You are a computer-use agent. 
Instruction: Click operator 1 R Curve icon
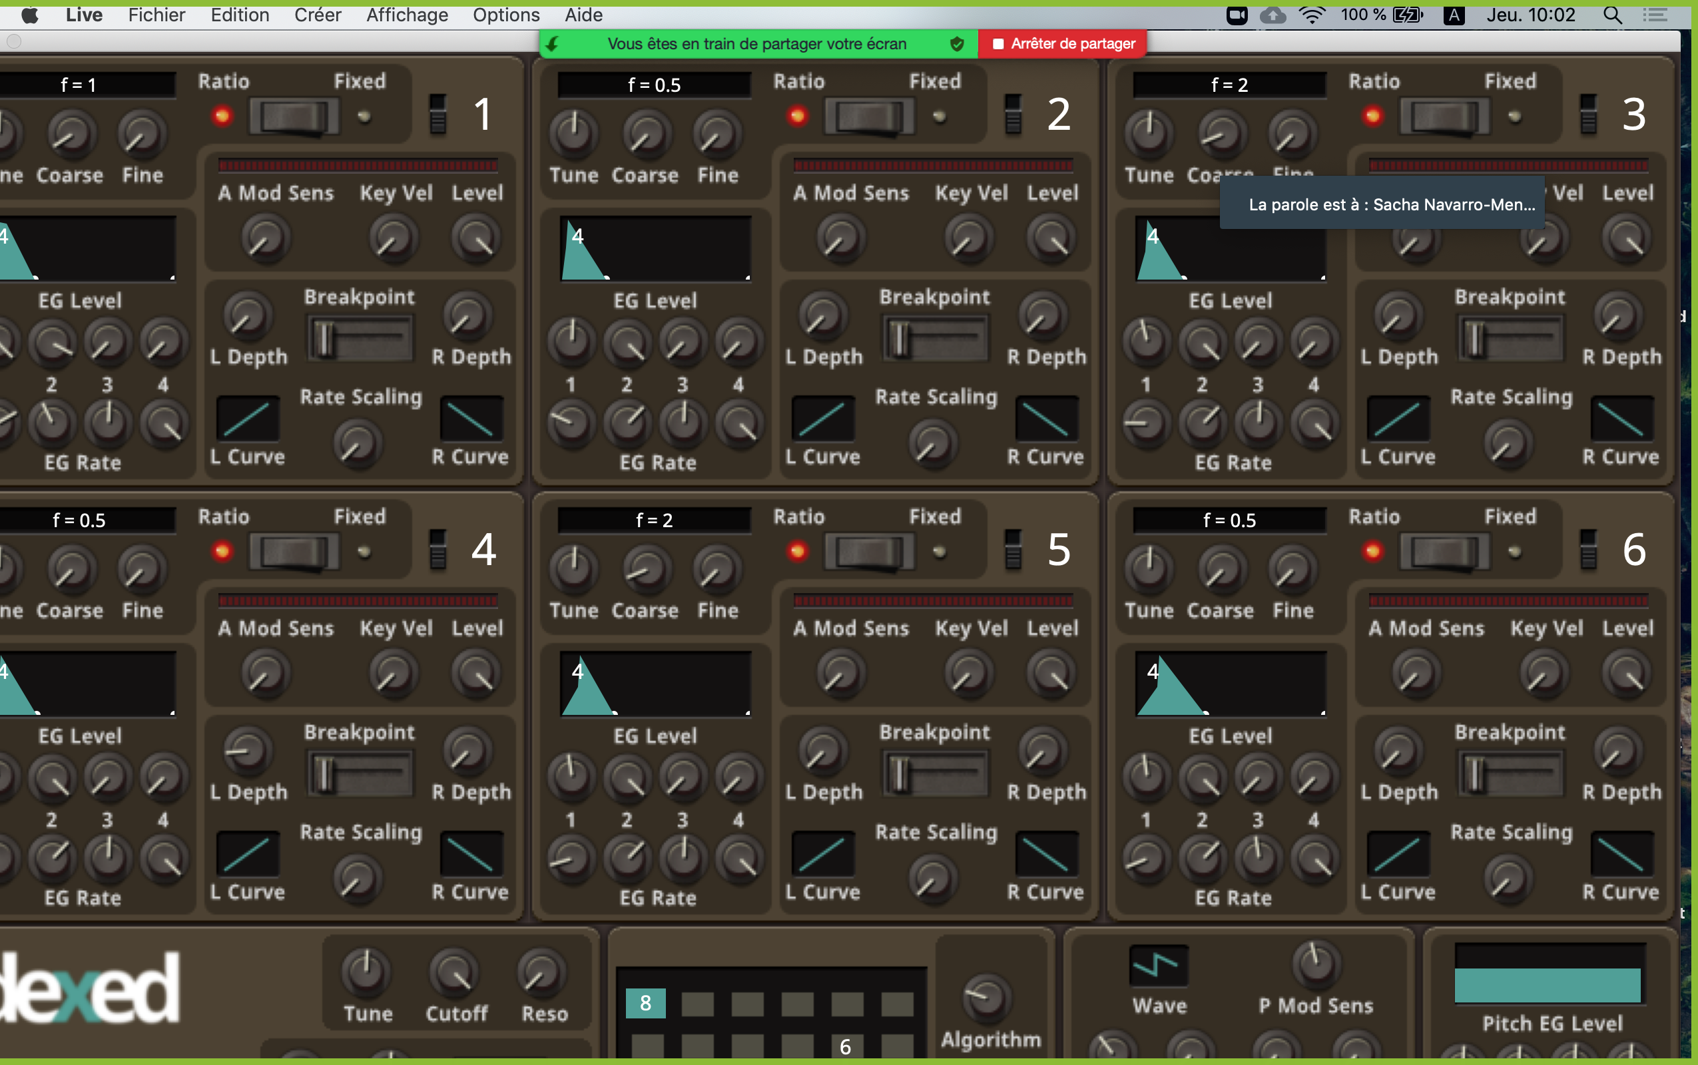(471, 419)
